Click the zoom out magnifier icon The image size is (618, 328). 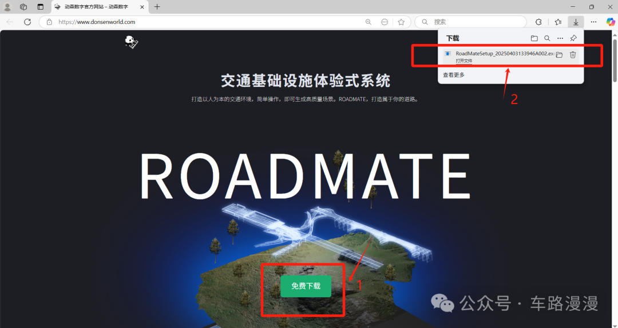pos(368,22)
